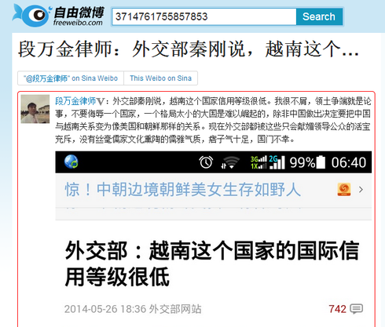
Task: Click the freeweibo.com site name text
Action: coord(78,23)
